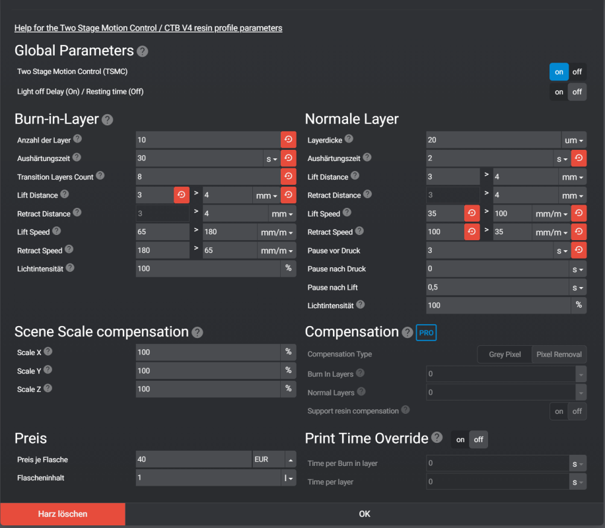
Task: Select Pixel Removal compensation type
Action: click(x=559, y=355)
